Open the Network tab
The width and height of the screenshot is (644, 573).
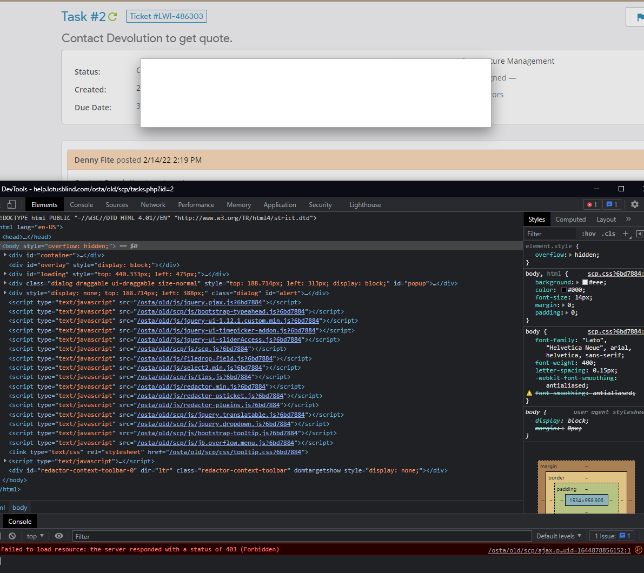[153, 204]
